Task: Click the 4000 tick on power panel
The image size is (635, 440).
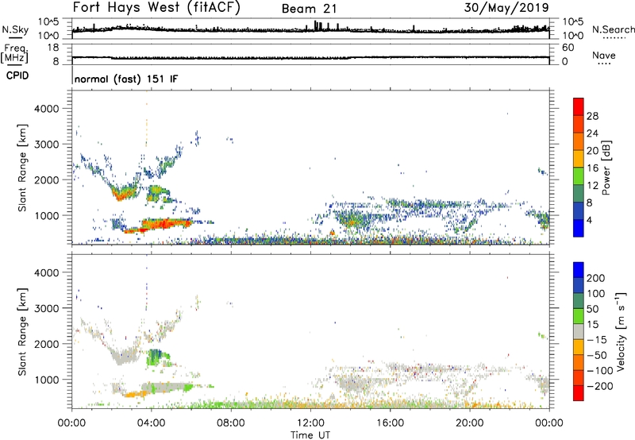Action: pyautogui.click(x=47, y=109)
